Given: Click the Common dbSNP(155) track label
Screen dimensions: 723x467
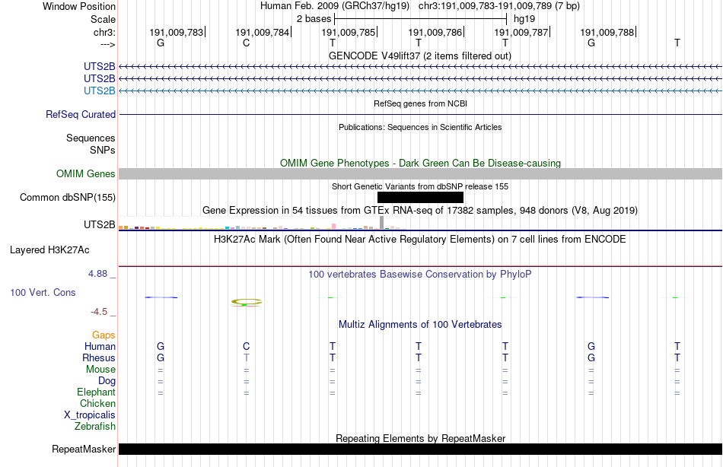Looking at the screenshot, I should tap(68, 197).
